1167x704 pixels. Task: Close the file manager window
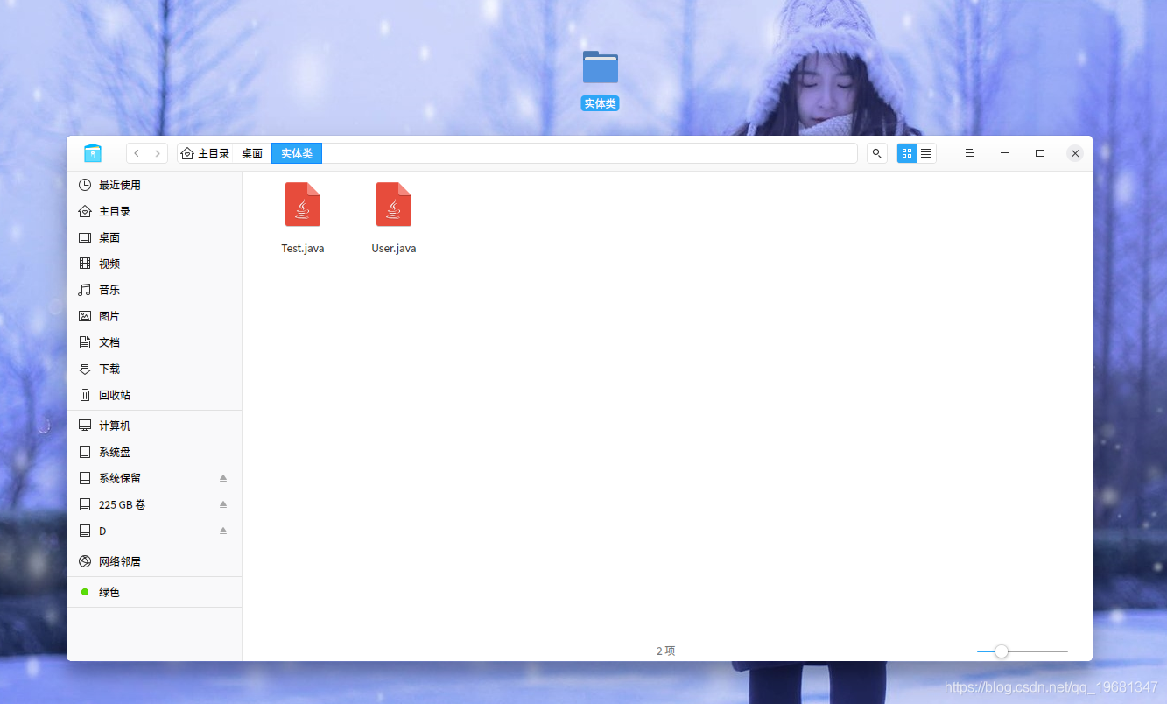[x=1075, y=153]
